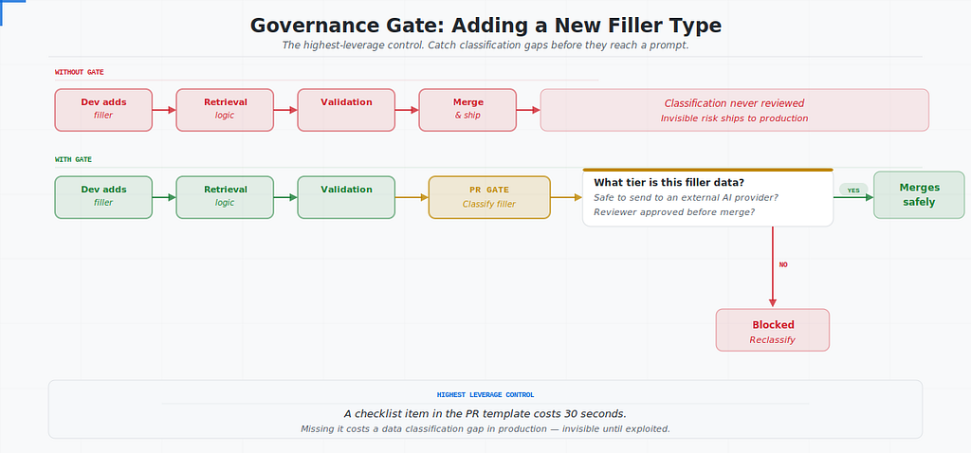Click 'Classification never reviewed' box
This screenshot has height=453, width=971.
pyautogui.click(x=735, y=110)
